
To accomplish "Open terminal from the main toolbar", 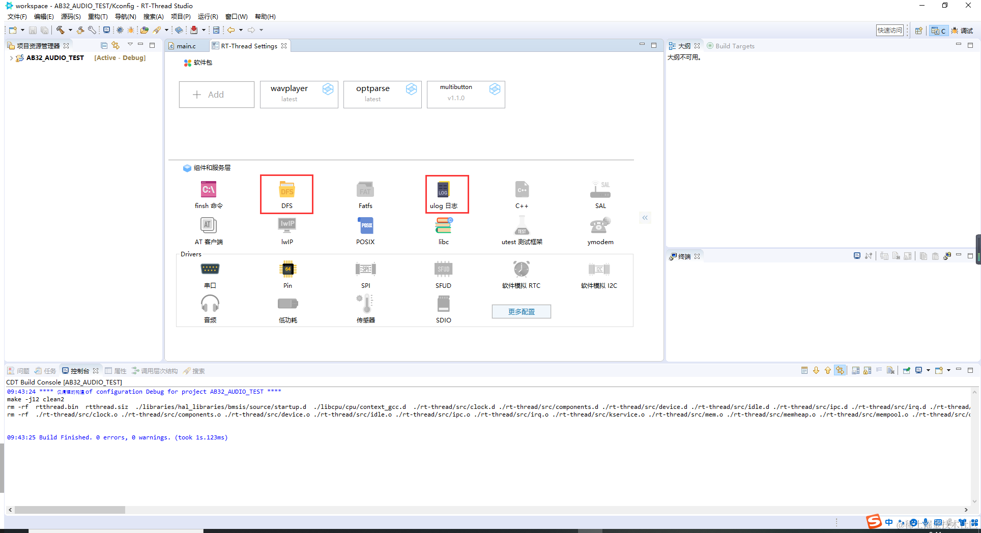I will pos(106,30).
